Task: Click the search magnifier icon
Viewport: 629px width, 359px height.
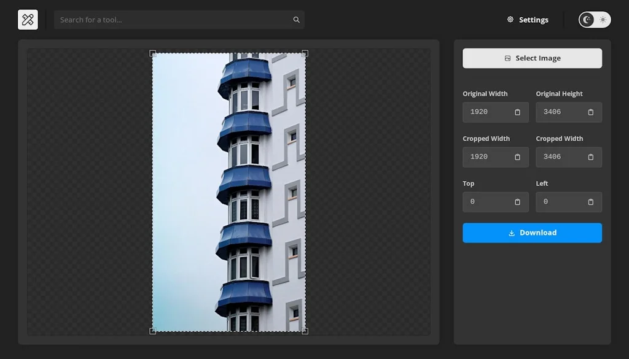Action: pyautogui.click(x=297, y=20)
